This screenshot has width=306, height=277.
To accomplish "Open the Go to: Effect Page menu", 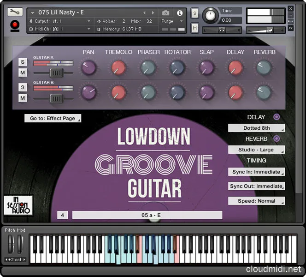I will [53, 118].
